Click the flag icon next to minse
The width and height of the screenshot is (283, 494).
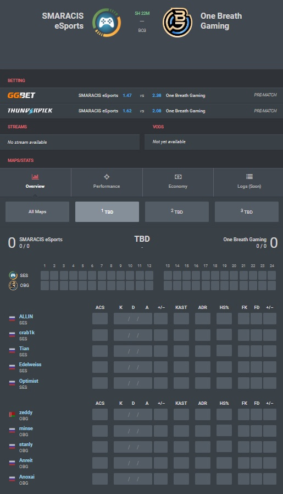tap(12, 430)
